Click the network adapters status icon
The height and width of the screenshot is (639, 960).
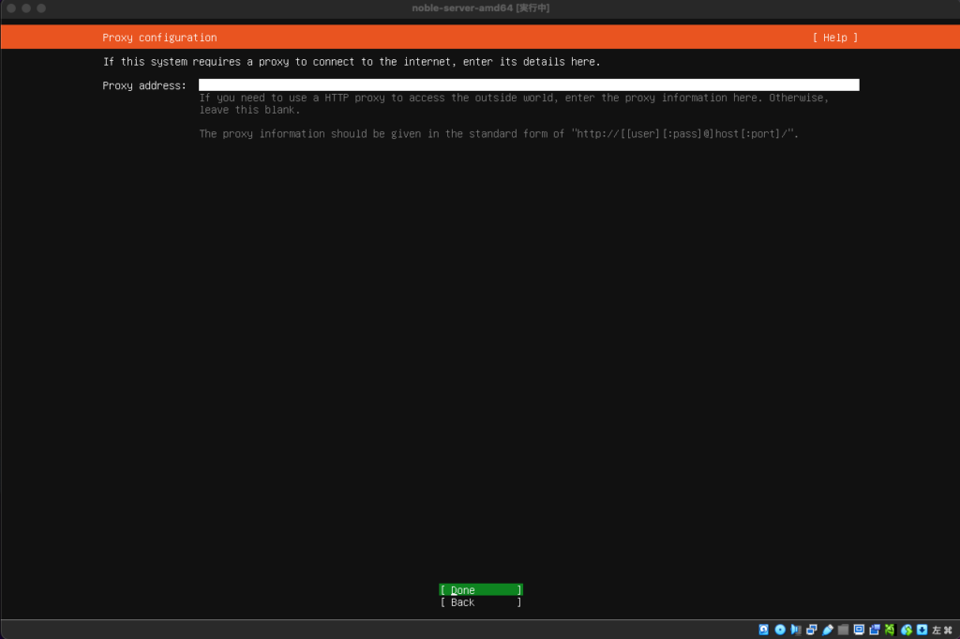coord(812,630)
